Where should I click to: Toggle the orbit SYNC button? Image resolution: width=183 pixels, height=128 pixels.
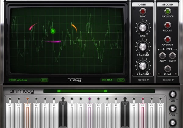click(143, 11)
